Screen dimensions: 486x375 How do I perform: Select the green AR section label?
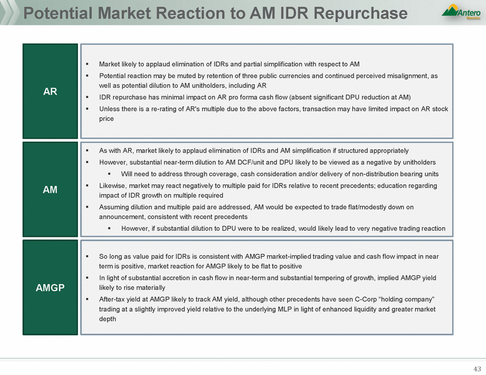point(50,92)
